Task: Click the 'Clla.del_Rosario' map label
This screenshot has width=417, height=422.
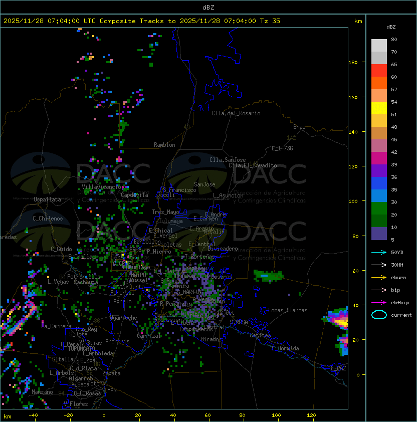Action: [x=236, y=113]
